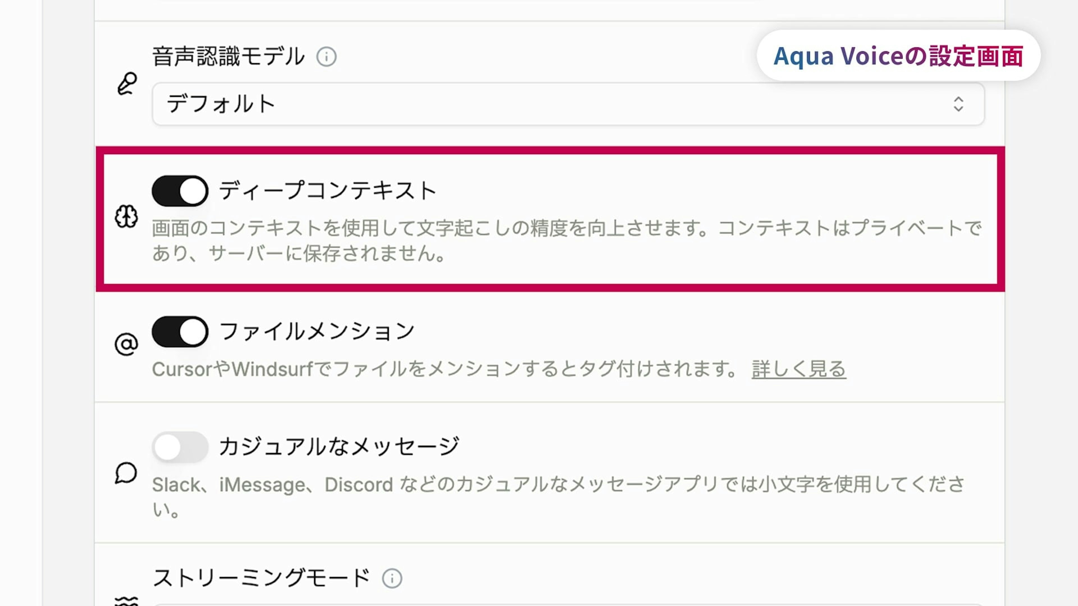The height and width of the screenshot is (606, 1078).
Task: Click the 音声認識モデル section heading
Action: [229, 57]
